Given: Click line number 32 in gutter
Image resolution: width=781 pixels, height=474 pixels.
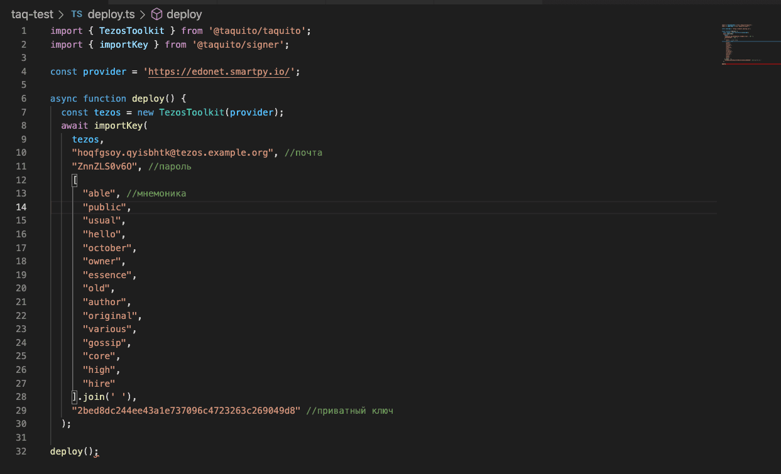Looking at the screenshot, I should 21,451.
